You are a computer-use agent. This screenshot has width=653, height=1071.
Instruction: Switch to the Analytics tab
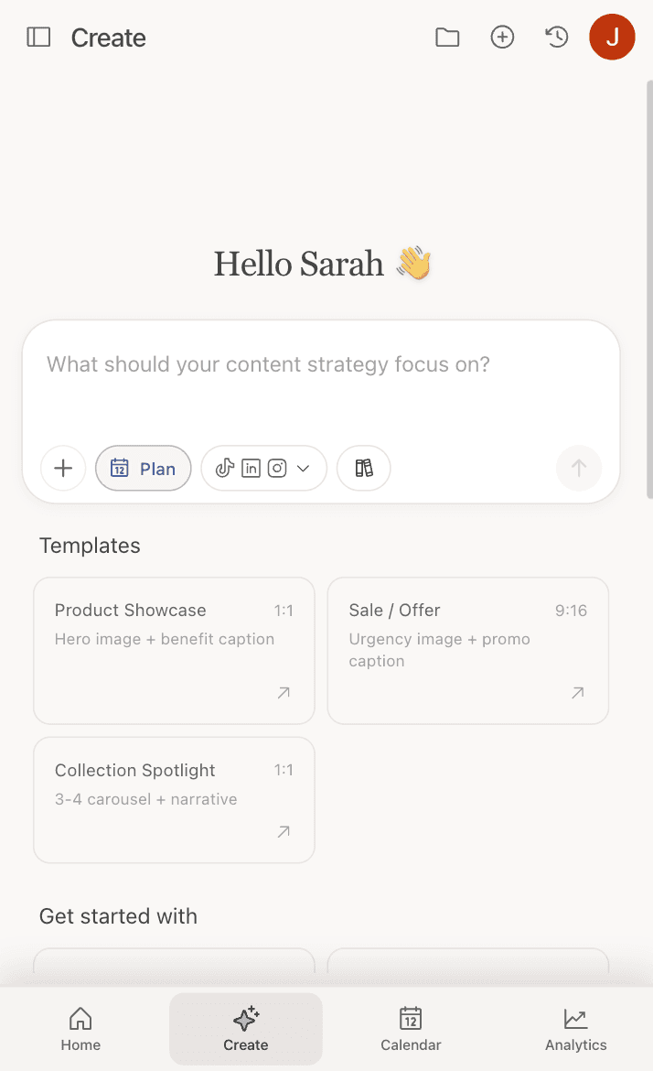(575, 1027)
